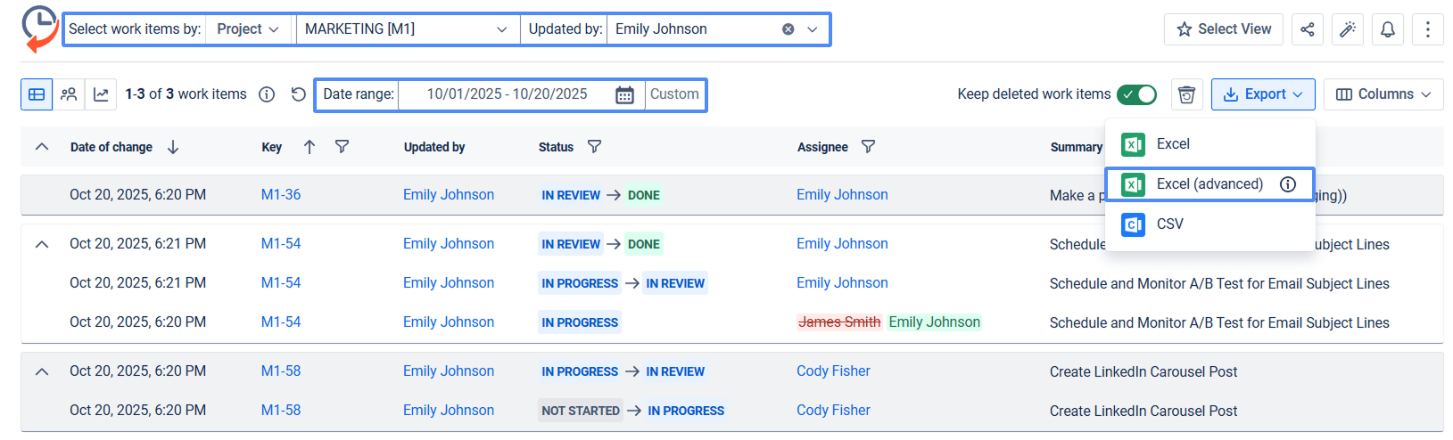Click the Select View button
Screen dimensions: 1453x440
1223,29
